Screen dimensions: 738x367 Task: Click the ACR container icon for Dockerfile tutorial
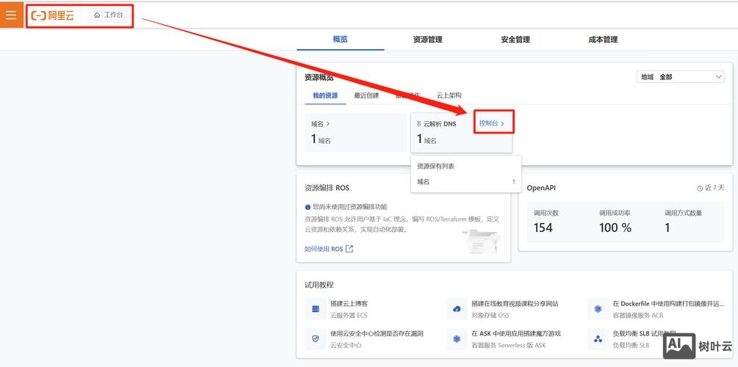[x=598, y=309]
